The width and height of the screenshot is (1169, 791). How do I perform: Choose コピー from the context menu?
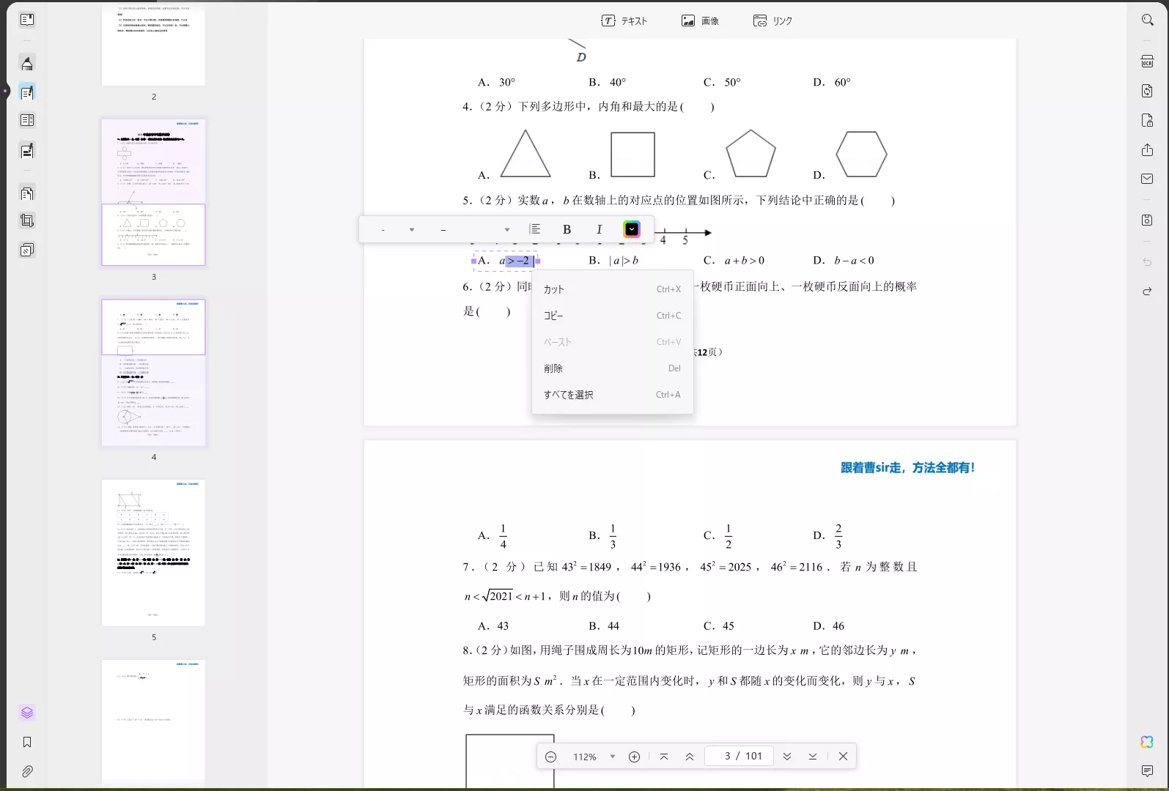[x=612, y=316]
